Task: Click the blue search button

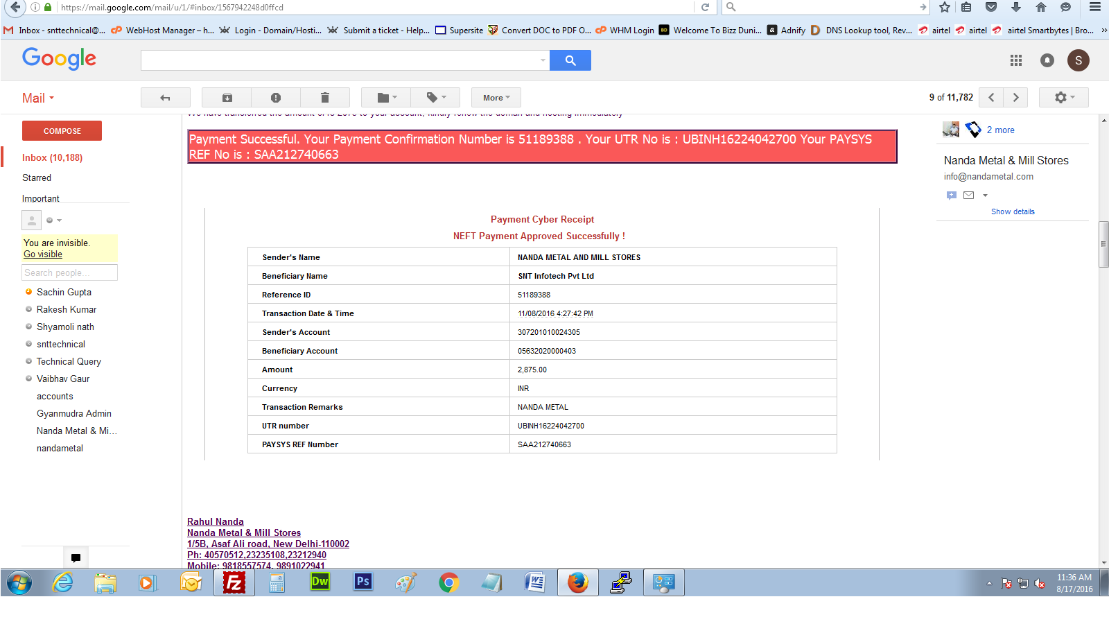Action: click(x=570, y=61)
